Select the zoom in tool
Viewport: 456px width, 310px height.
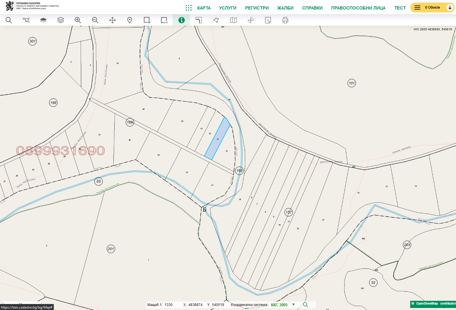[78, 20]
